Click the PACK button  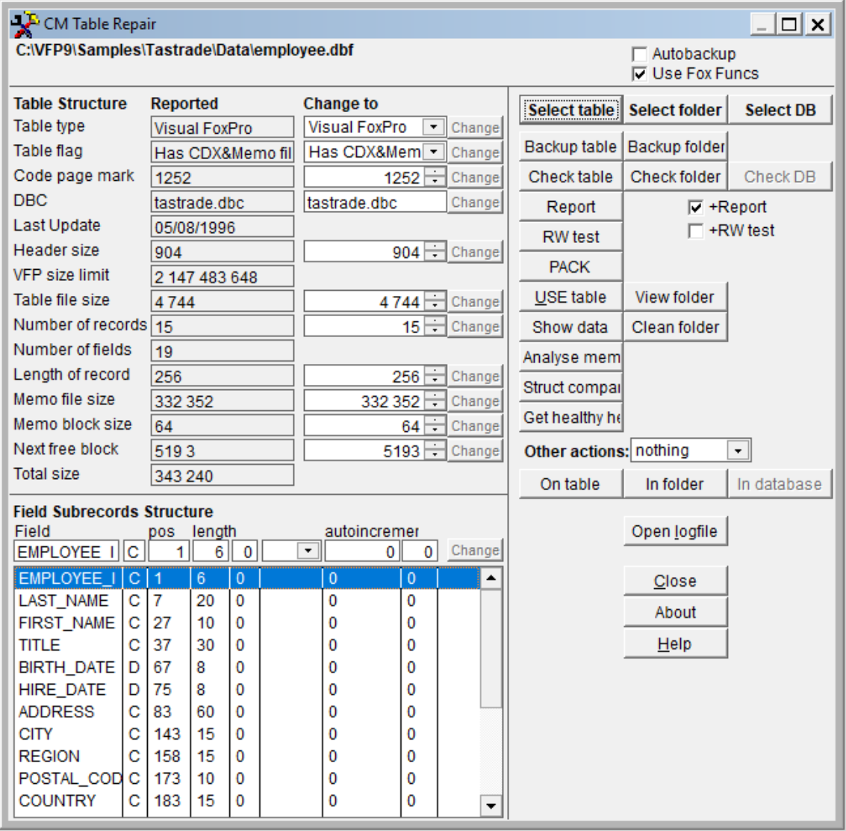tap(570, 267)
